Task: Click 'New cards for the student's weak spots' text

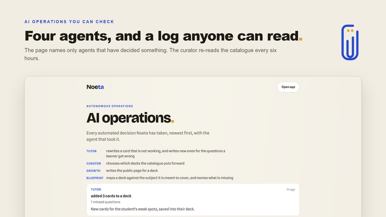Action: (x=143, y=209)
